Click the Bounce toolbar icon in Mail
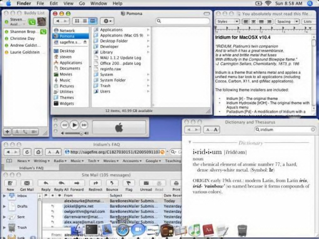This screenshot has width=319, height=239. point(112,183)
